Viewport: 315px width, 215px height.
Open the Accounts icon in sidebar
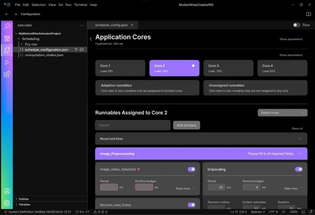(x=7, y=191)
